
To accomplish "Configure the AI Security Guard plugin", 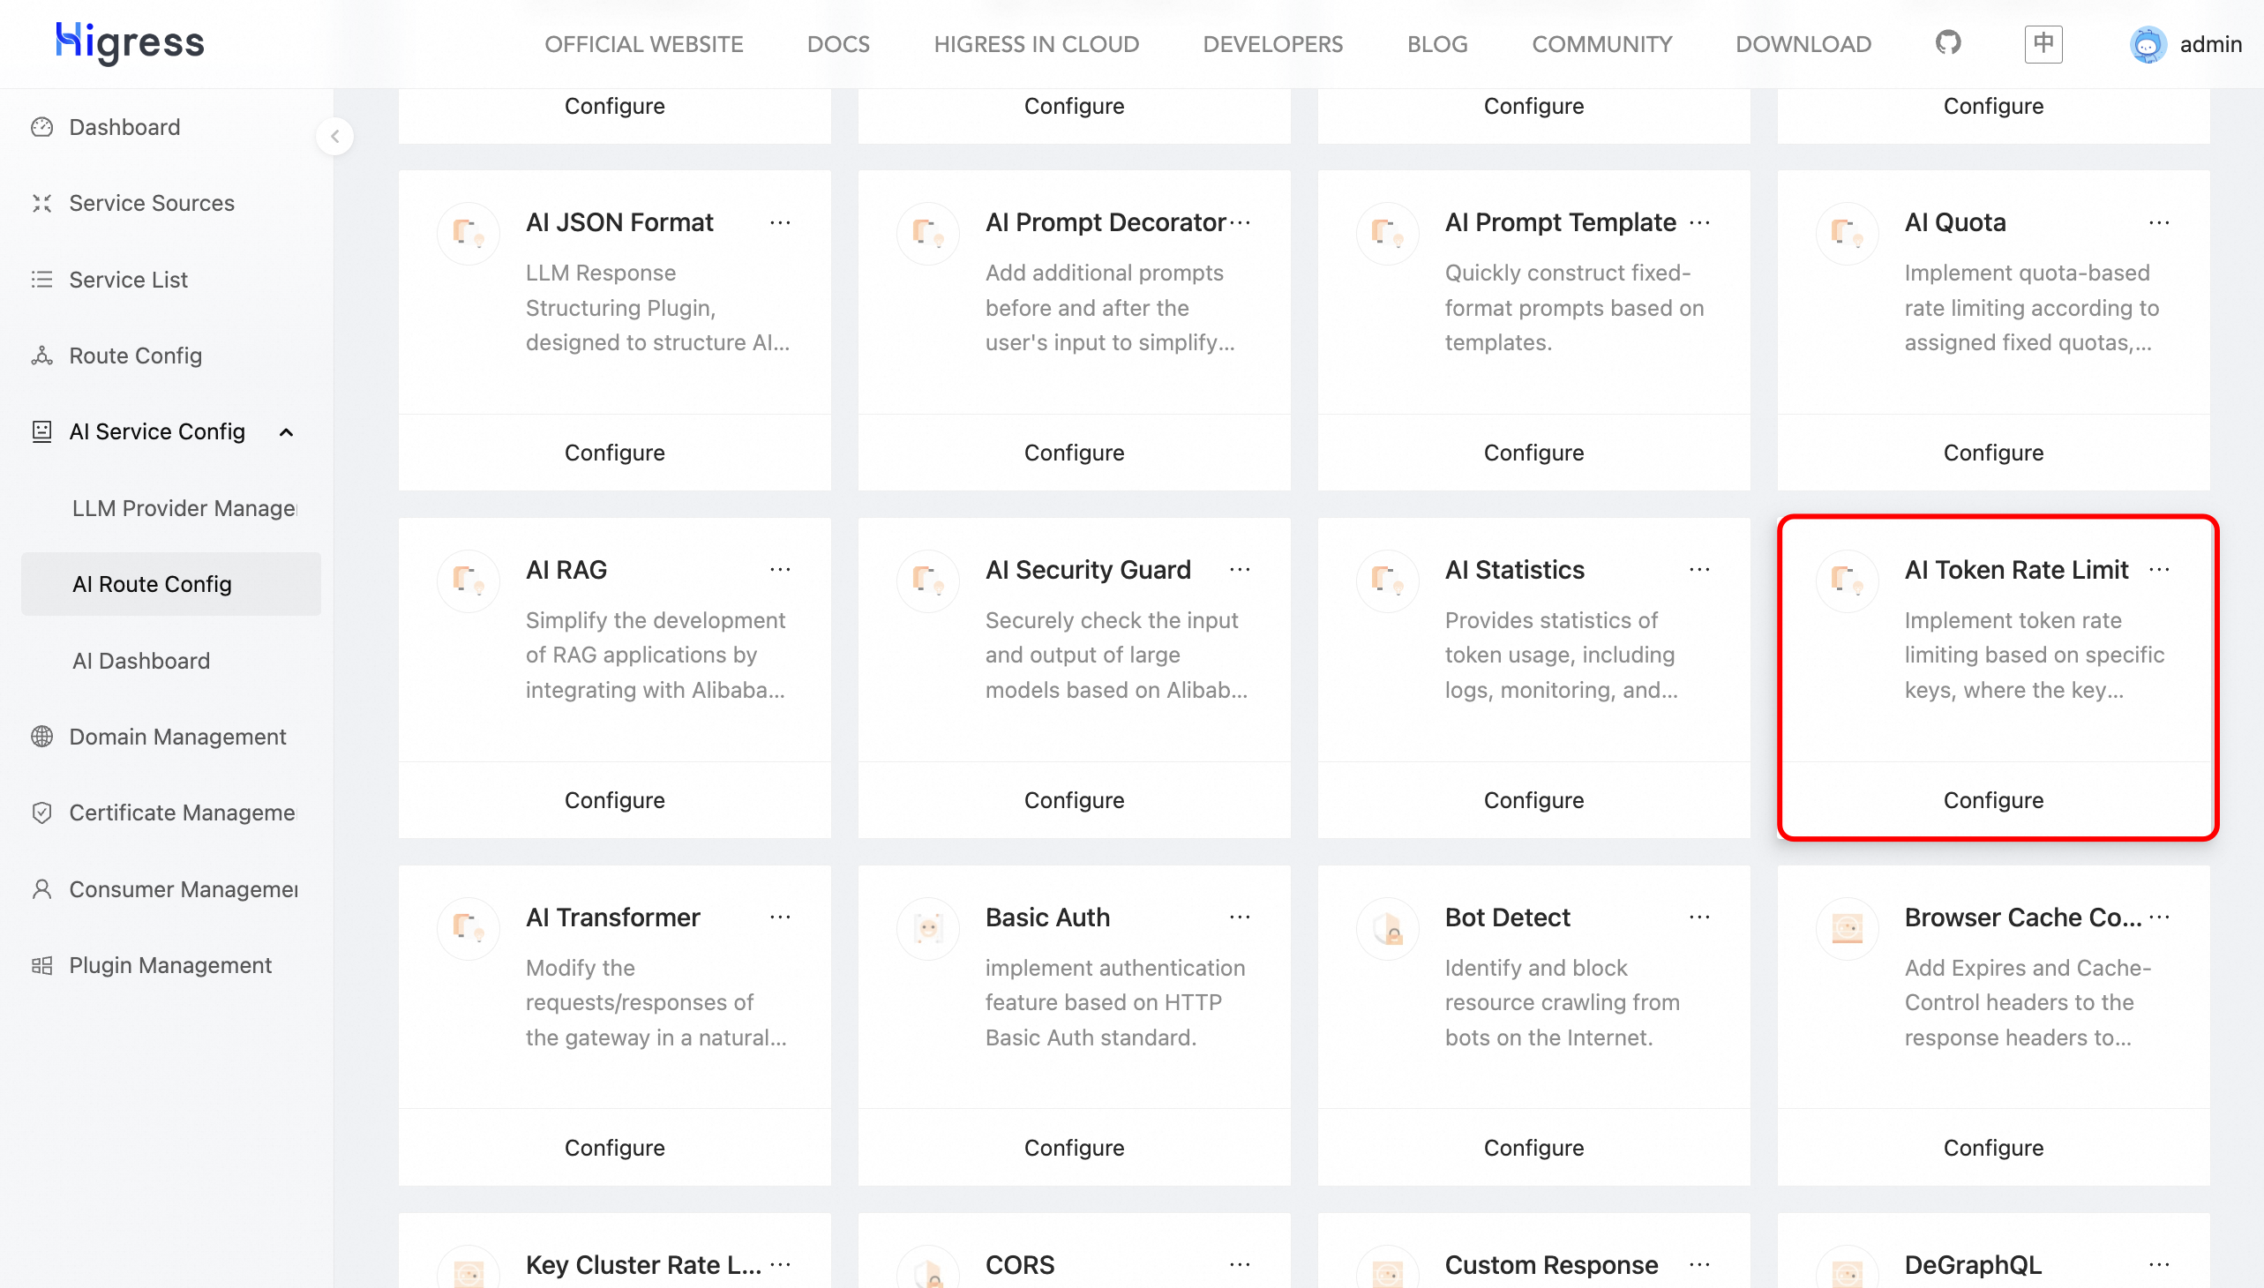I will 1073,799.
